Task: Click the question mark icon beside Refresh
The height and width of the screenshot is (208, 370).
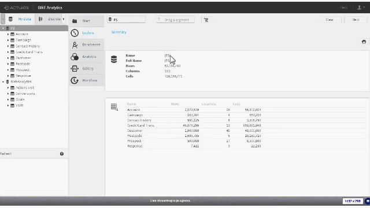Action: 62,154
